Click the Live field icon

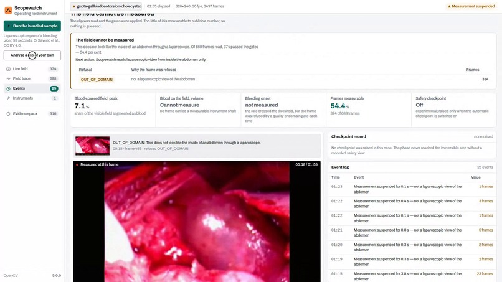pyautogui.click(x=8, y=69)
